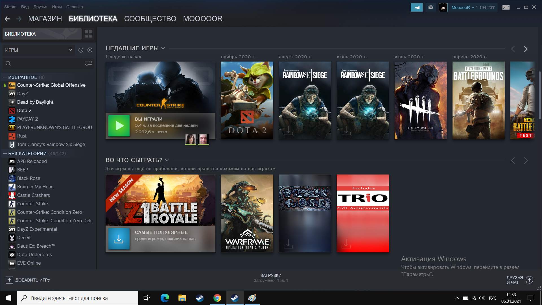The image size is (542, 305).
Task: Click the library search magnifier icon
Action: pyautogui.click(x=8, y=64)
